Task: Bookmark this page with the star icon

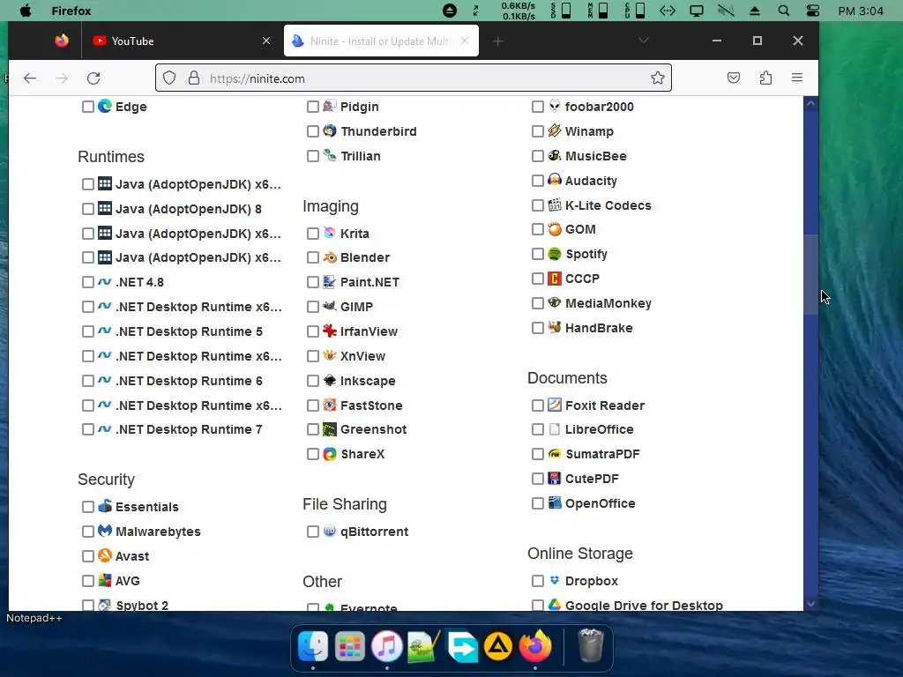Action: coord(658,78)
